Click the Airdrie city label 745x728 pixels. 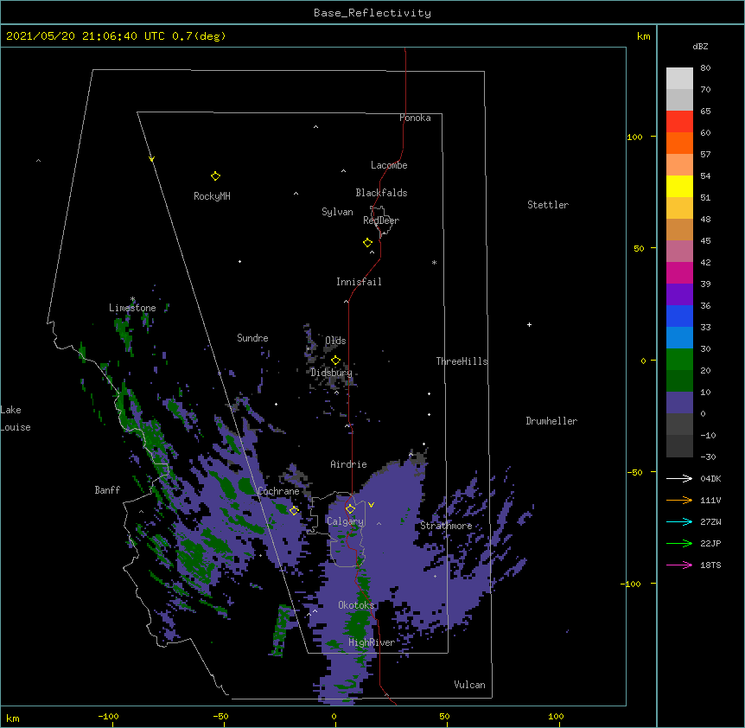pos(349,464)
